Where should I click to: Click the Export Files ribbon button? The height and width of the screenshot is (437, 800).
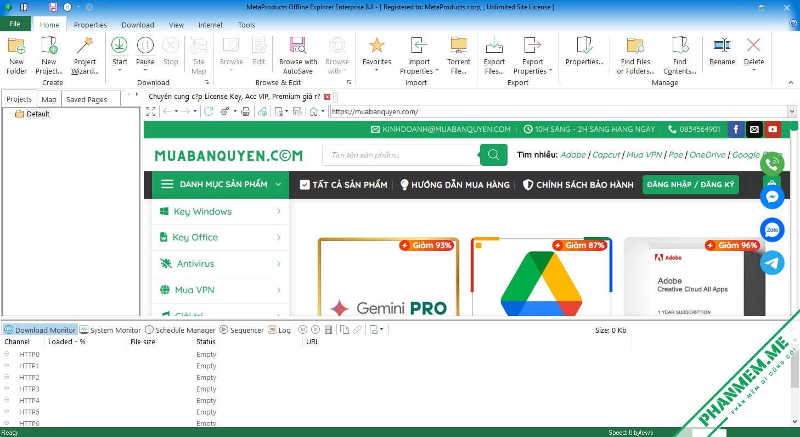(494, 55)
